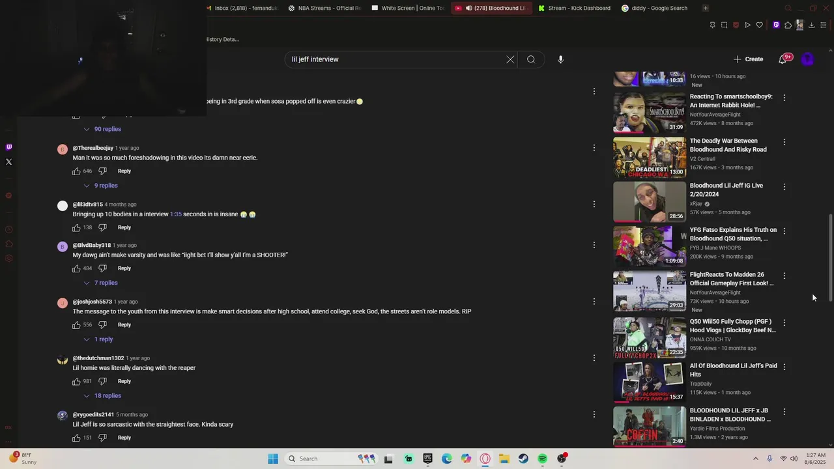Like the comment by @thedutchman1302

(x=76, y=382)
